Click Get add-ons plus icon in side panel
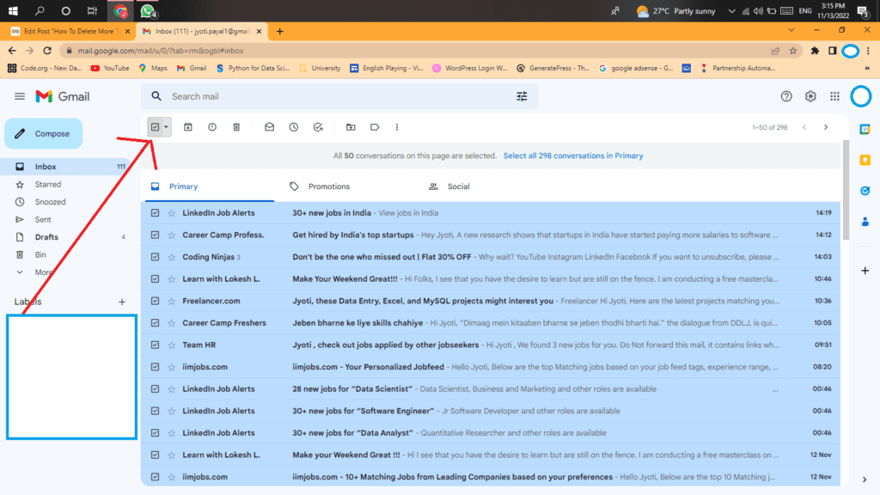 tap(865, 271)
